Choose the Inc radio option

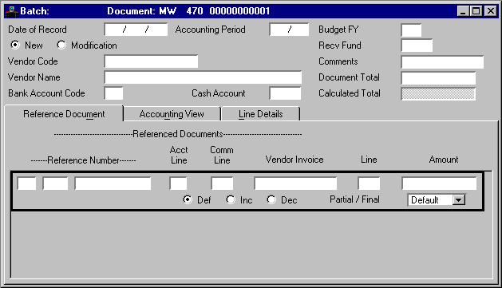[230, 199]
